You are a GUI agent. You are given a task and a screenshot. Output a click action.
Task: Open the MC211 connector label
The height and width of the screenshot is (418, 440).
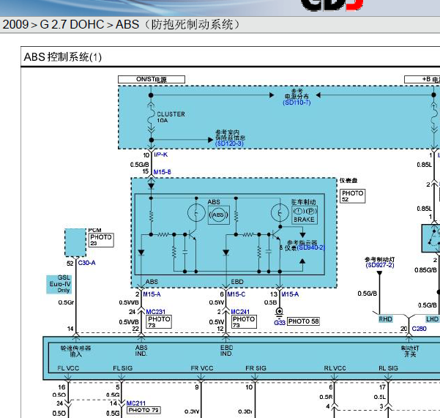coord(136,403)
